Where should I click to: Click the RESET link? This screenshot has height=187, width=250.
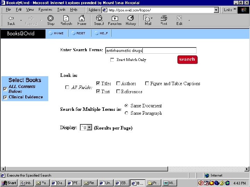78,33
